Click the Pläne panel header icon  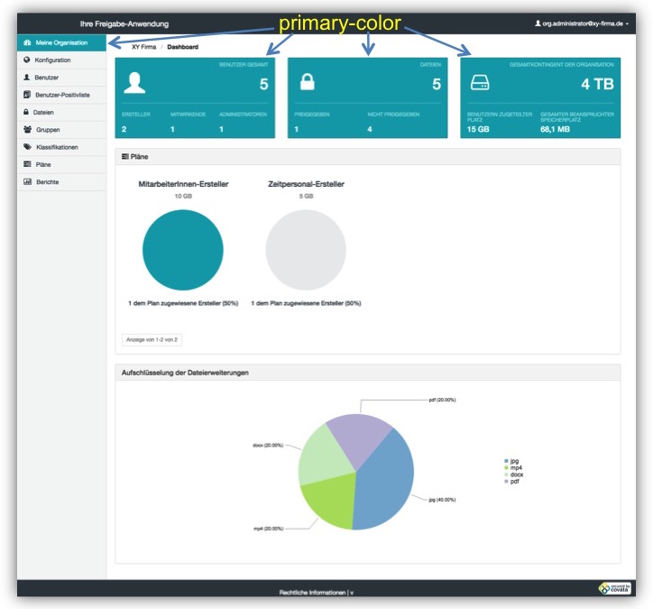pyautogui.click(x=125, y=157)
